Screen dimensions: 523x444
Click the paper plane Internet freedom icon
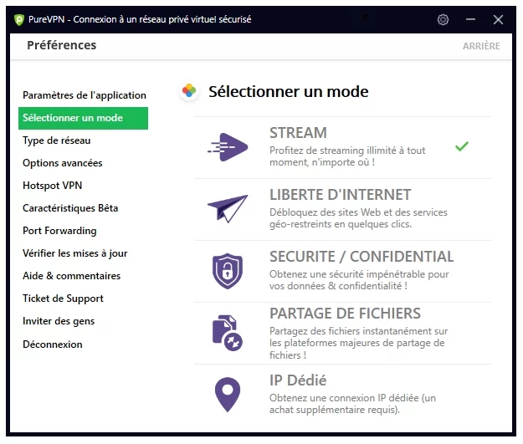point(228,209)
